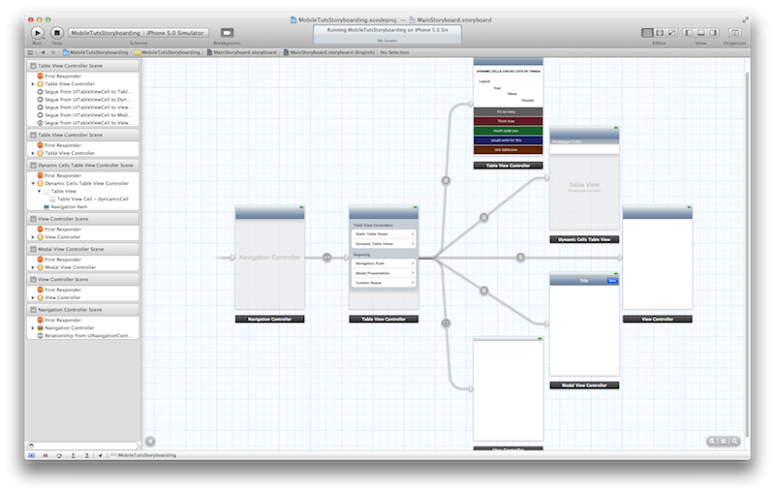
Task: Click Dynamic Table Views cell in storyboard
Action: coord(384,244)
